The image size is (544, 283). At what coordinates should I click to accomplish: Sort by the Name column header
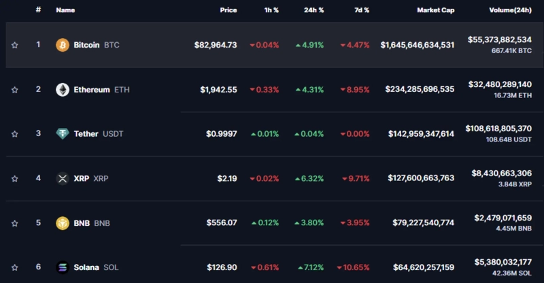point(65,10)
